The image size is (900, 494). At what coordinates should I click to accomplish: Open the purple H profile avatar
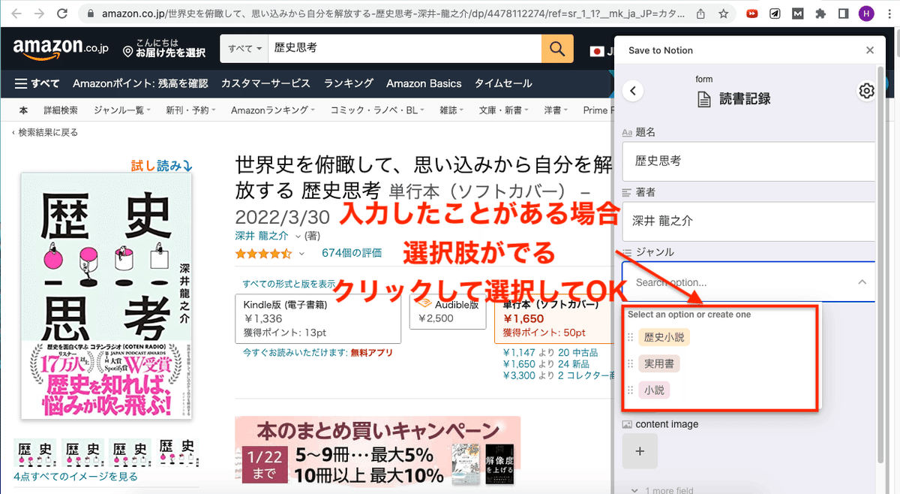867,14
